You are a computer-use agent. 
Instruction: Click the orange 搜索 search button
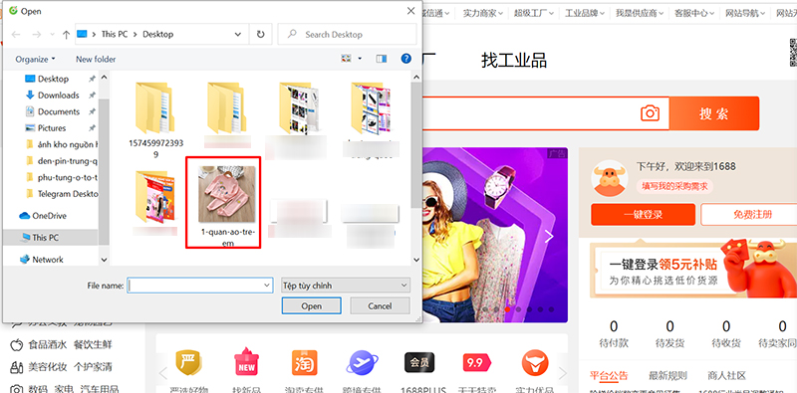[714, 113]
